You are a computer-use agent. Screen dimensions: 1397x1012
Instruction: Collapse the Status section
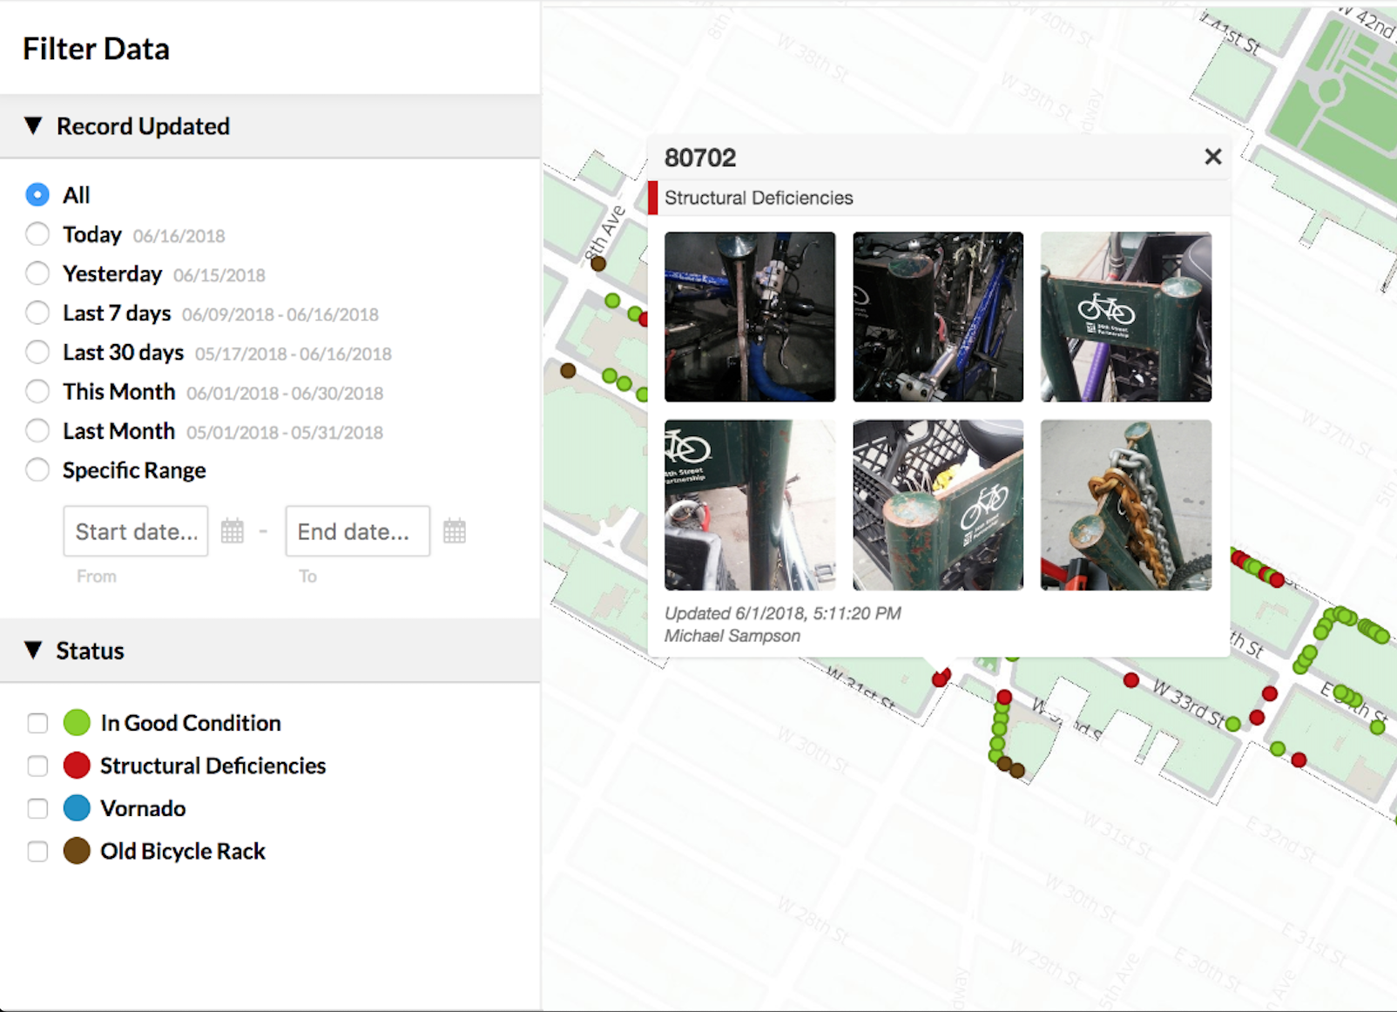pos(33,651)
